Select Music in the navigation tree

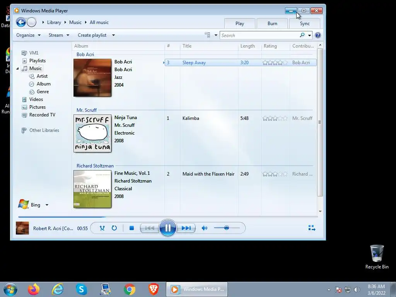32,68
